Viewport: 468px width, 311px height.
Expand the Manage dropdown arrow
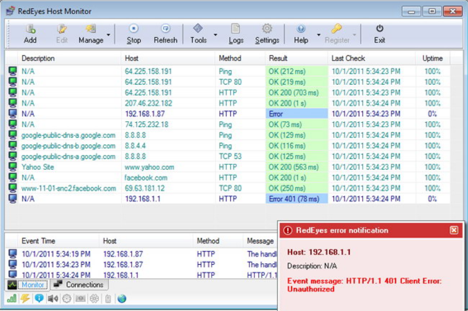click(108, 35)
